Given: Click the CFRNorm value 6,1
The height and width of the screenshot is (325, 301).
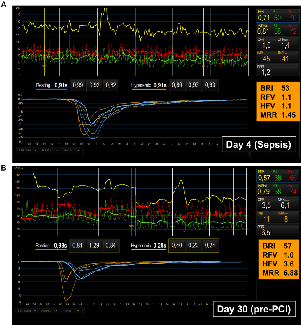Looking at the screenshot, I should 285,205.
